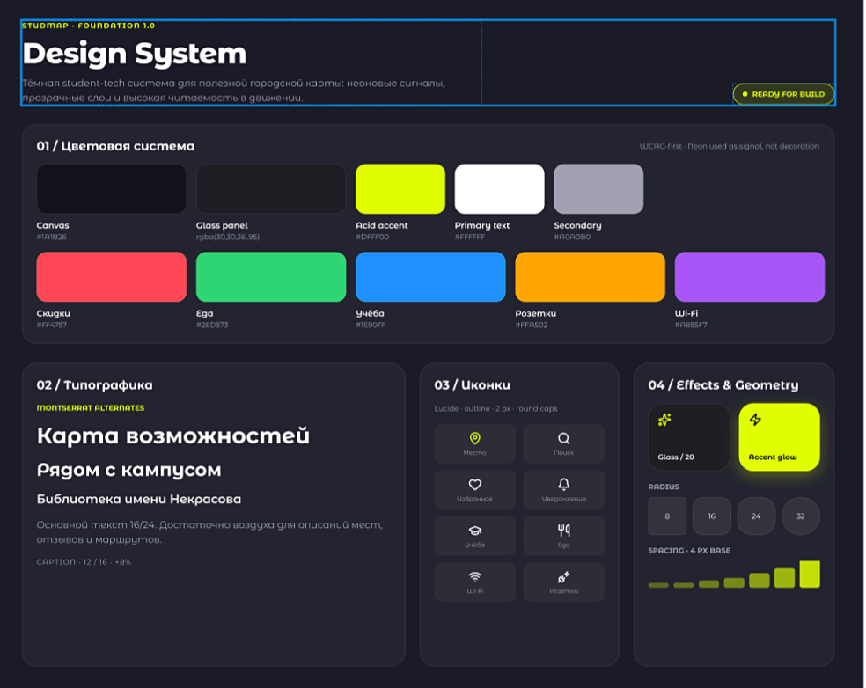Select the "#DFFF00" hex value
The image size is (866, 688).
pos(372,237)
